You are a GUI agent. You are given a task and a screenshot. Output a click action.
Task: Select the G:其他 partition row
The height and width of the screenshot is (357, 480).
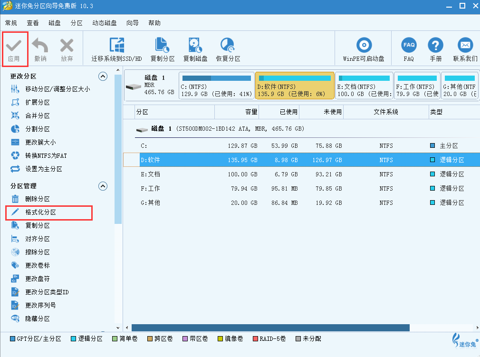pyautogui.click(x=301, y=203)
